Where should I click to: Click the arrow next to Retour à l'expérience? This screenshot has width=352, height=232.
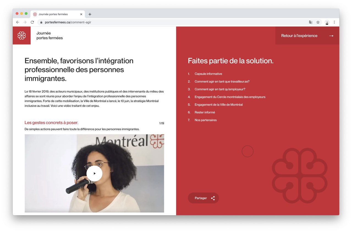(331, 36)
